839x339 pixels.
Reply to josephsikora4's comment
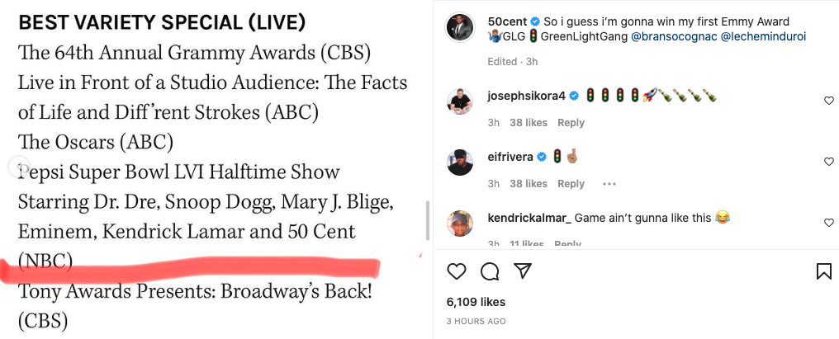571,123
